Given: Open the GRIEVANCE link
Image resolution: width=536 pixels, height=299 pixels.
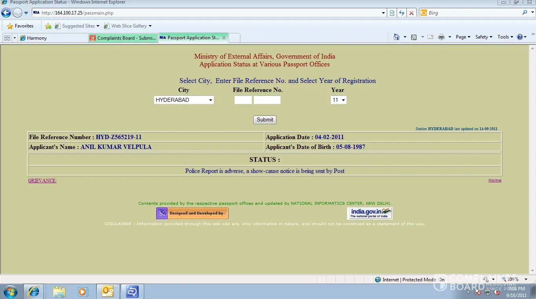Looking at the screenshot, I should point(42,181).
